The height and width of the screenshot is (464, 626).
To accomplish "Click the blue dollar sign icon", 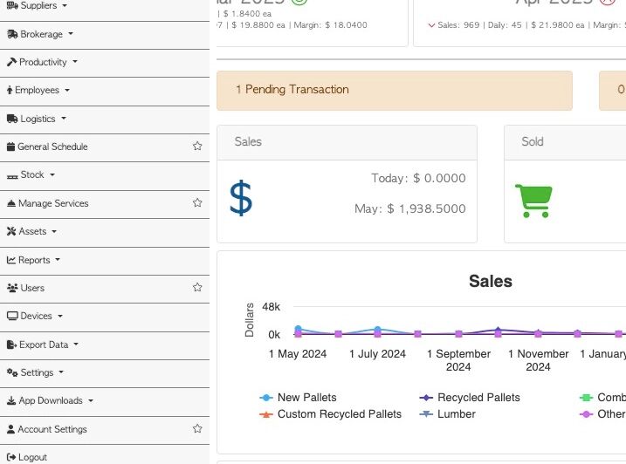I will click(241, 198).
